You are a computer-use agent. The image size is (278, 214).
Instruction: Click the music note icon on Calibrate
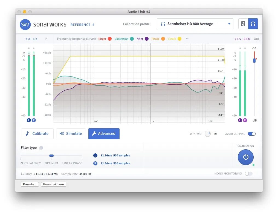[x=27, y=133]
